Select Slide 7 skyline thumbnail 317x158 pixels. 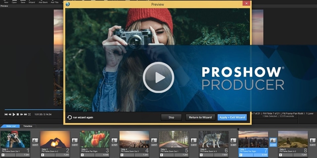253,139
